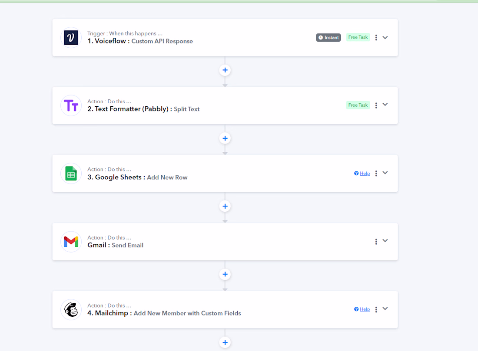
Task: Open three-dot menu for Voiceflow step
Action: (x=376, y=37)
